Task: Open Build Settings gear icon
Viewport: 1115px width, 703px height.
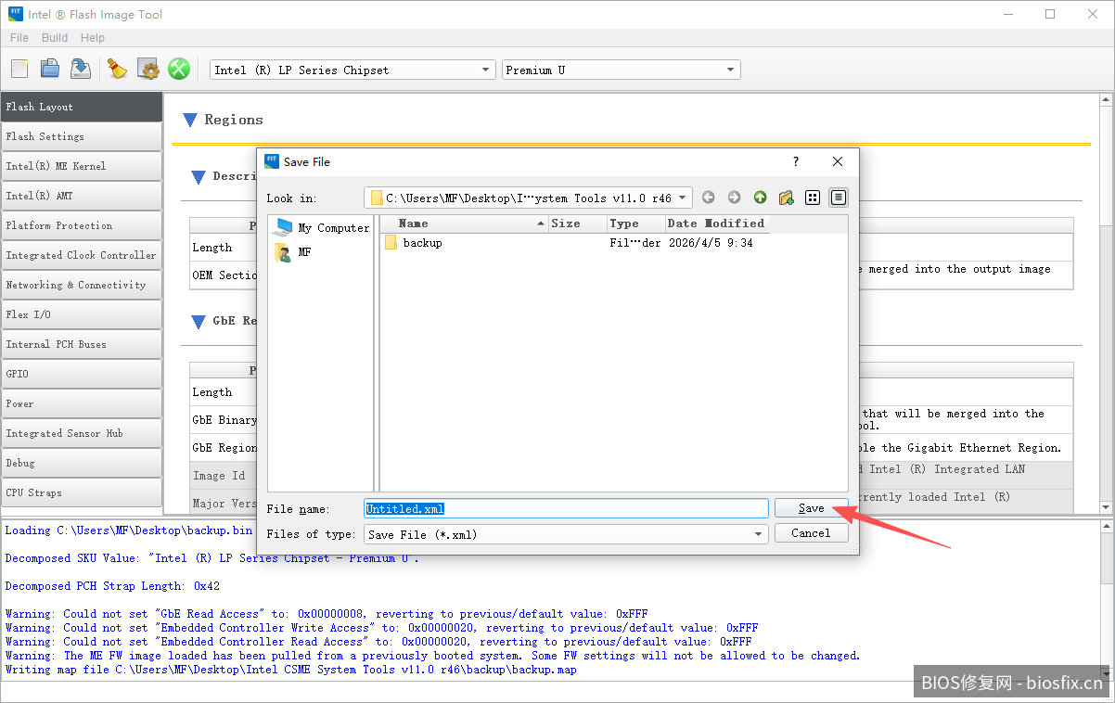Action: [148, 69]
